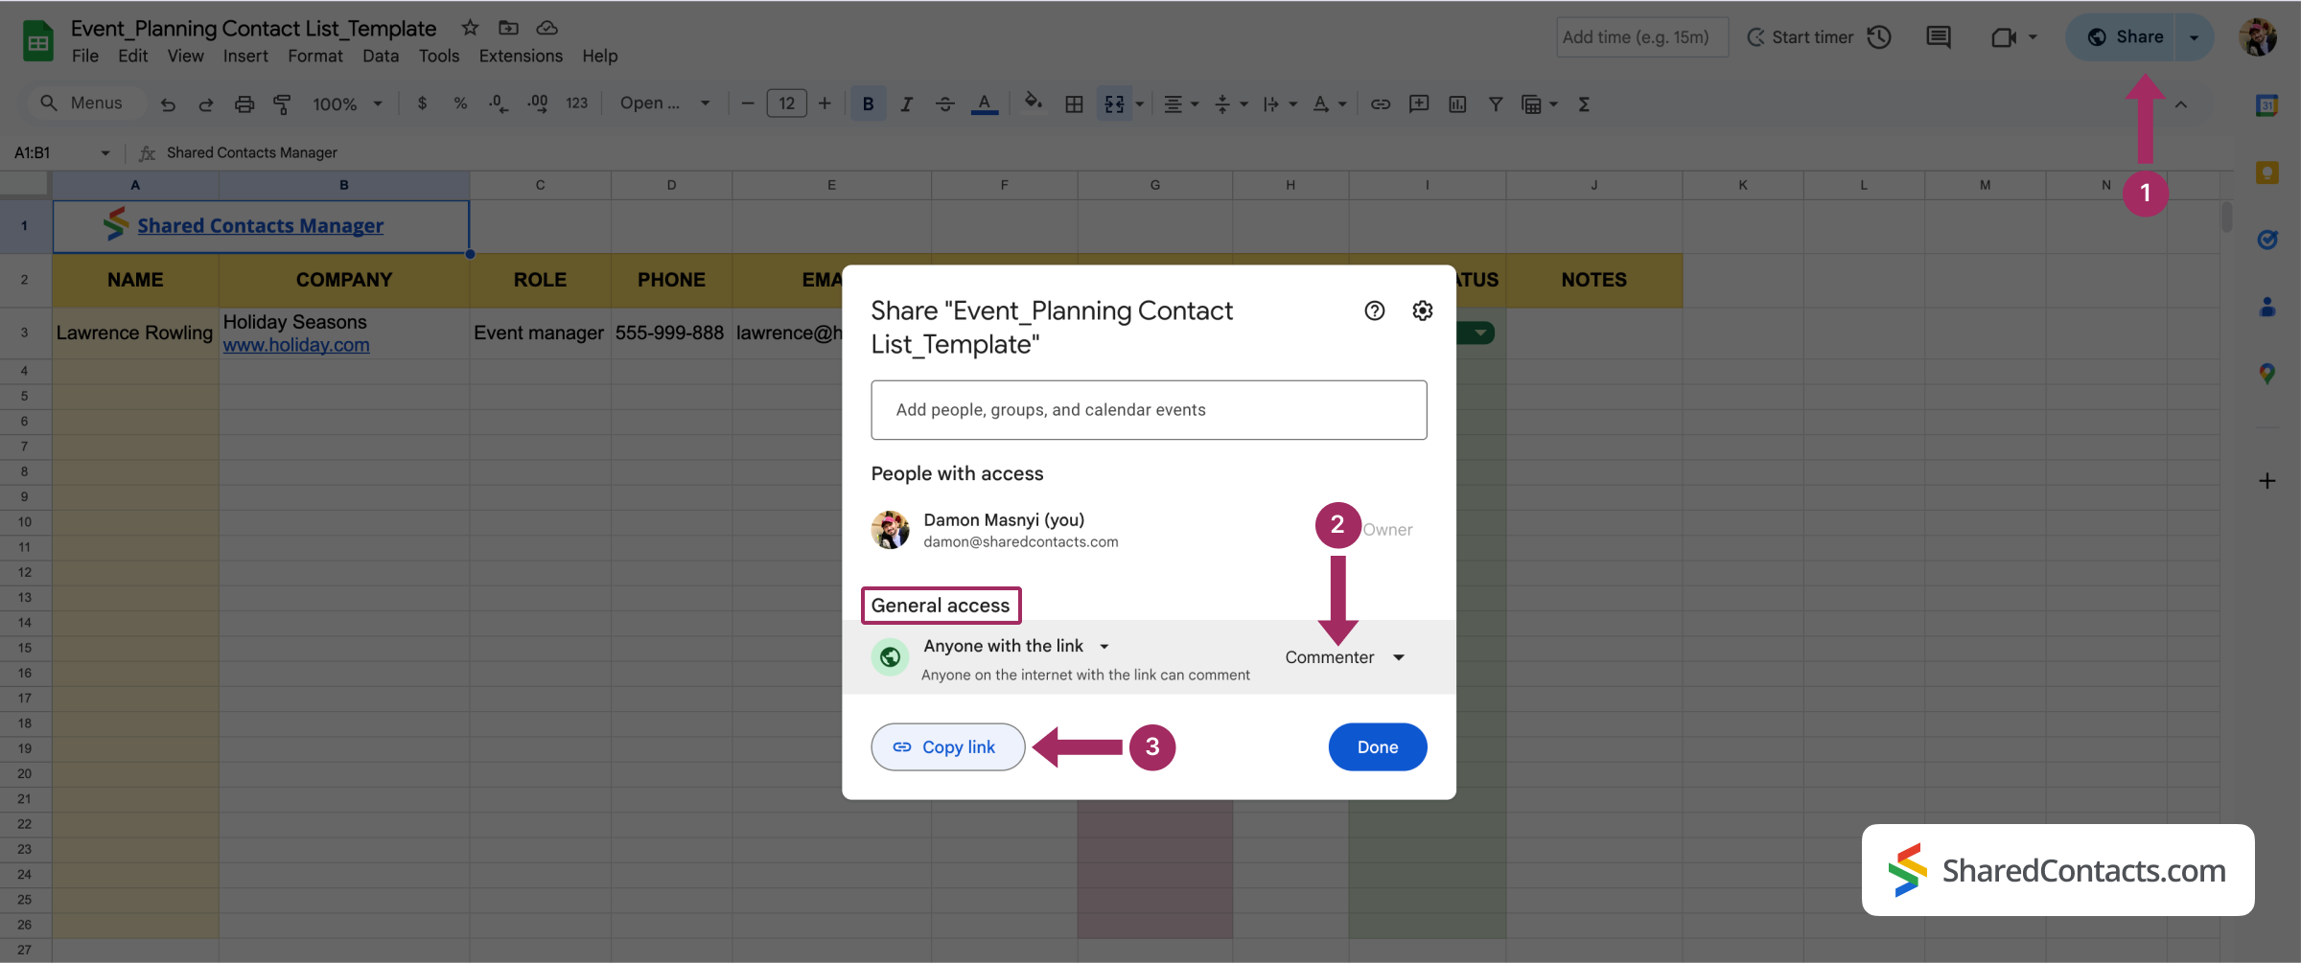Click the undo arrow in toolbar

click(168, 104)
